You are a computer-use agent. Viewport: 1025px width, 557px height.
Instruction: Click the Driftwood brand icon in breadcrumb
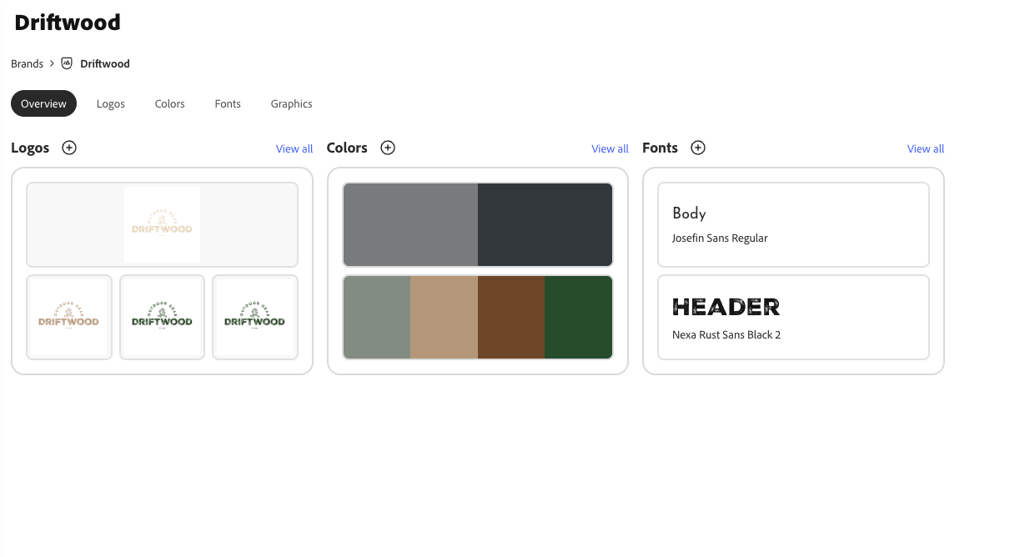(66, 63)
